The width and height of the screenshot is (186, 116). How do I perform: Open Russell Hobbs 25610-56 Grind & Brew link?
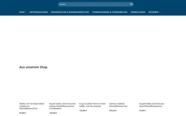coord(62,106)
